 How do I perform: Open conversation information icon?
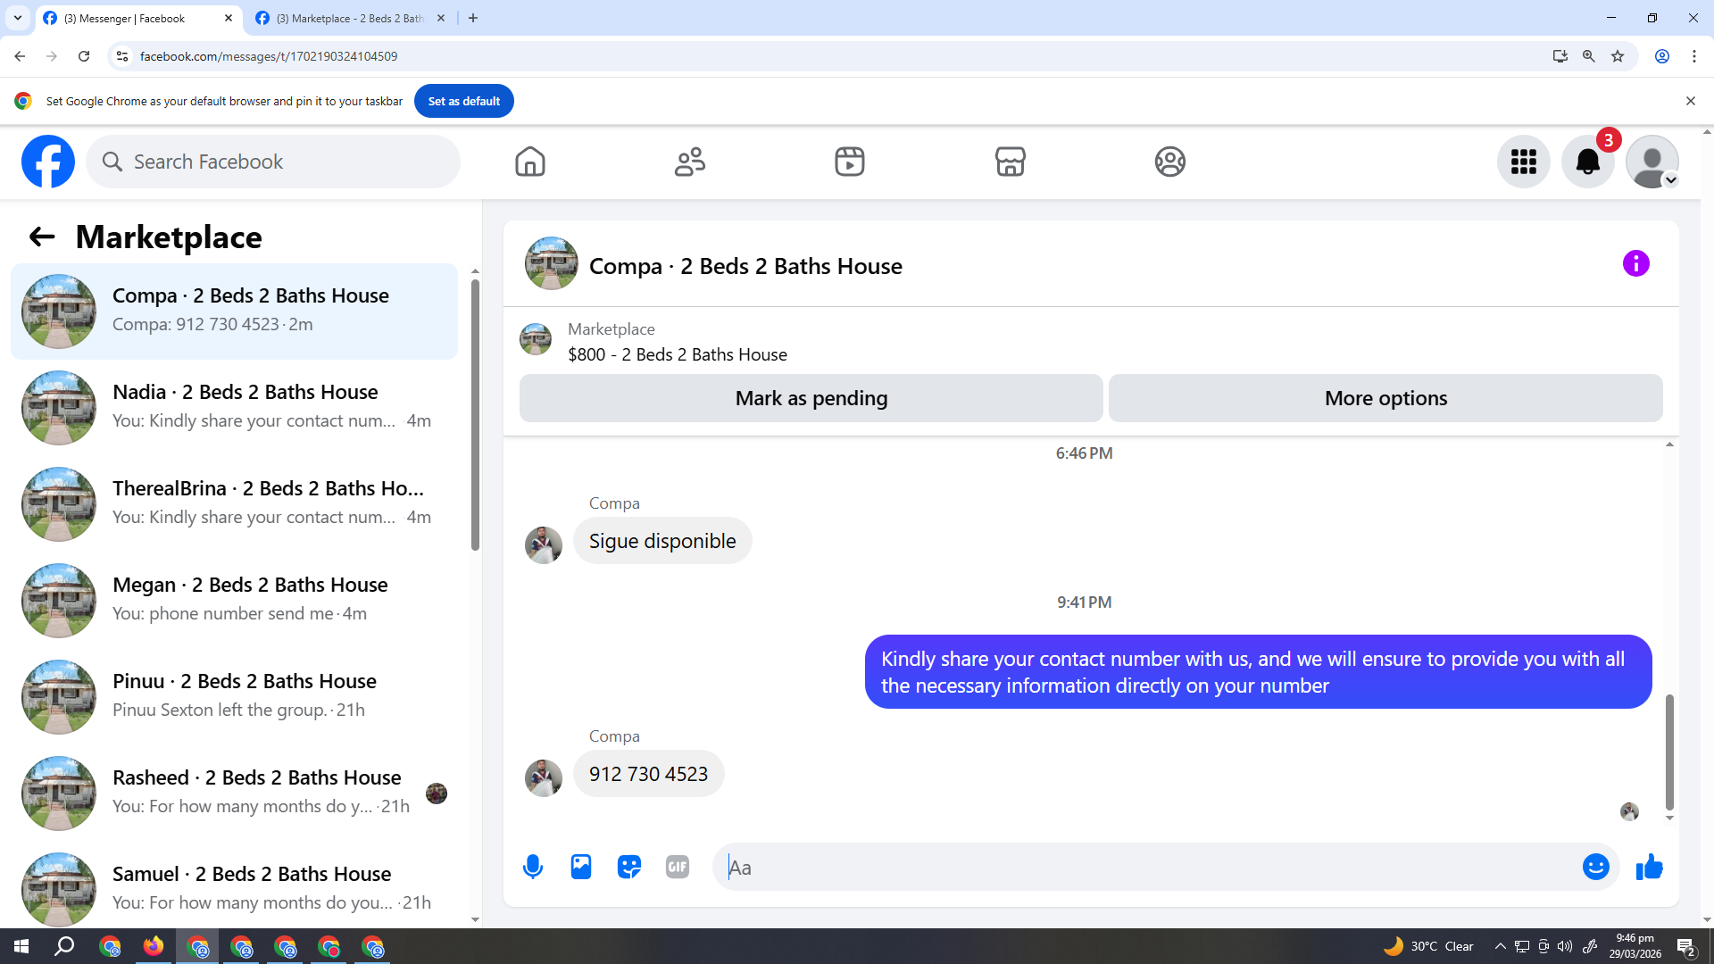point(1635,263)
